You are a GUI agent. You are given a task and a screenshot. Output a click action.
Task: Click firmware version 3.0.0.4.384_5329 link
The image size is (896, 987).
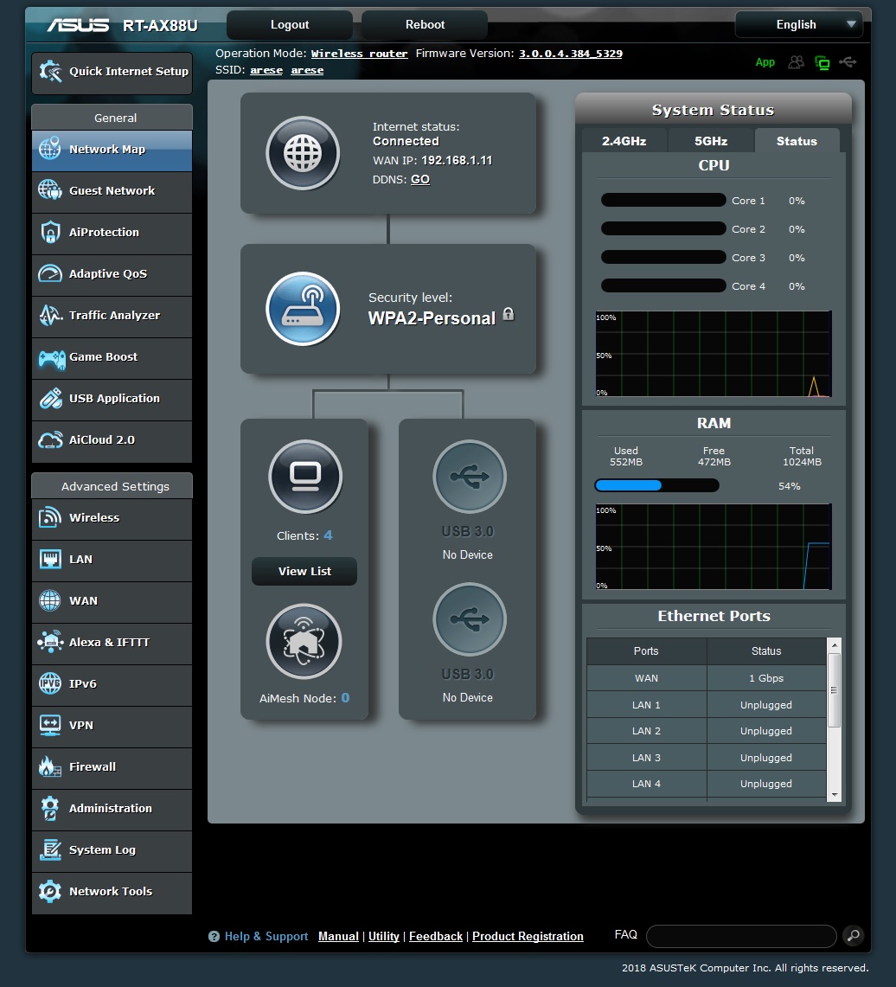click(571, 54)
